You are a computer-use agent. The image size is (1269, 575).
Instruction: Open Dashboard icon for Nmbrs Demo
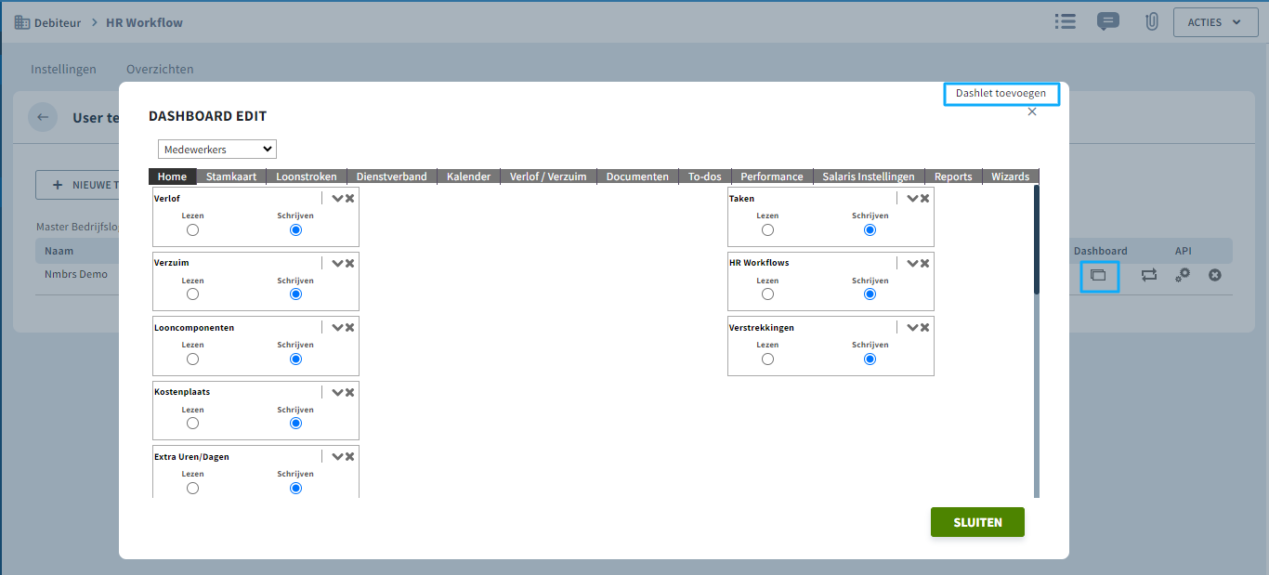tap(1099, 275)
